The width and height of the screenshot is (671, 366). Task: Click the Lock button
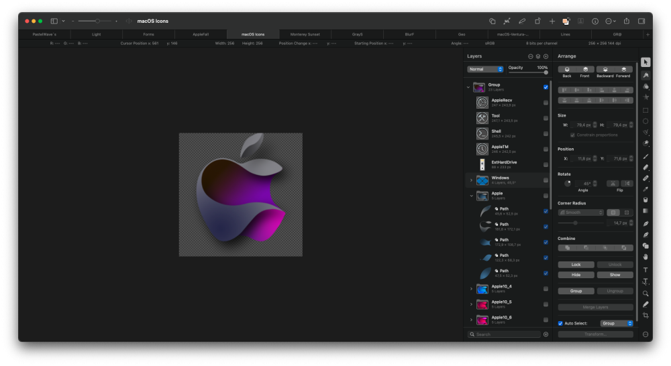(576, 265)
